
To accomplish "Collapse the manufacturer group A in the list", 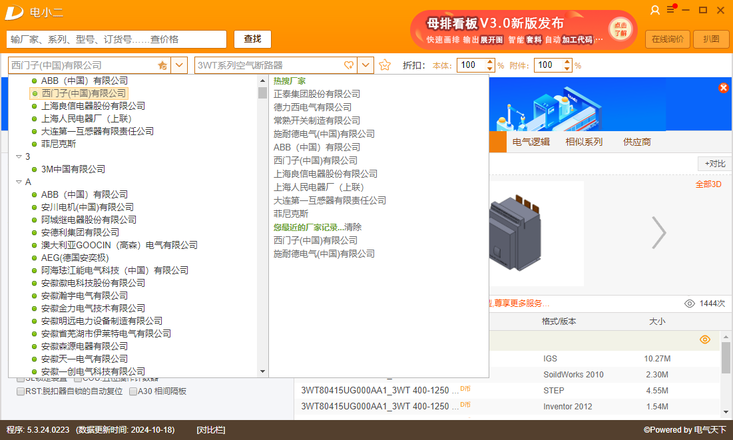I will coord(19,181).
